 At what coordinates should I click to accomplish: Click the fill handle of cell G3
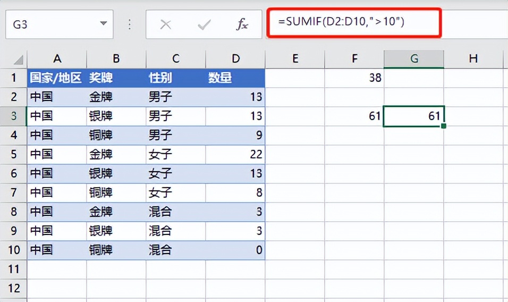(444, 125)
